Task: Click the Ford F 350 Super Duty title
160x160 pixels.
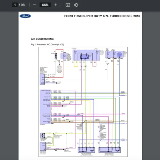Action: click(102, 16)
